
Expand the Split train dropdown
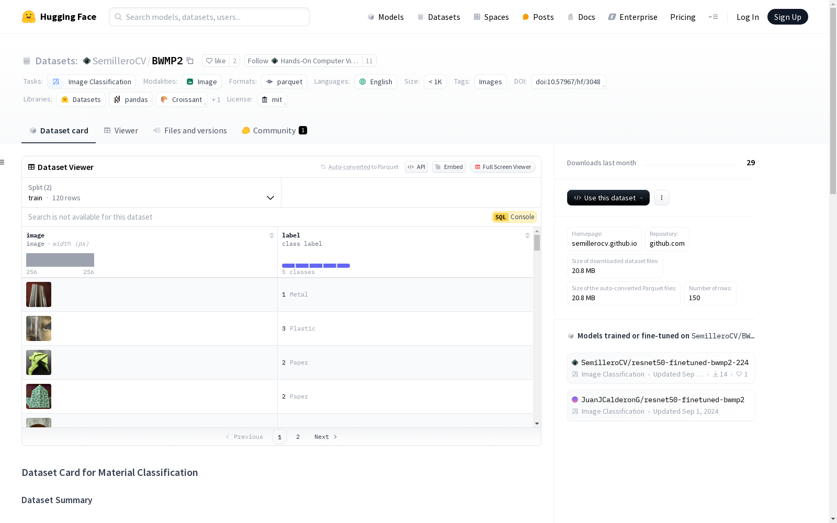(x=152, y=192)
